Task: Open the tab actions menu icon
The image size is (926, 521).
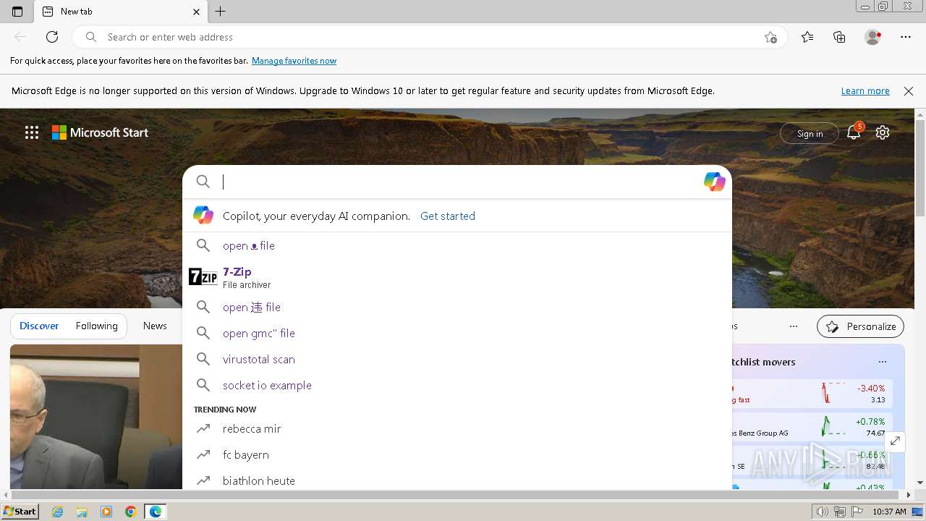Action: pyautogui.click(x=17, y=12)
